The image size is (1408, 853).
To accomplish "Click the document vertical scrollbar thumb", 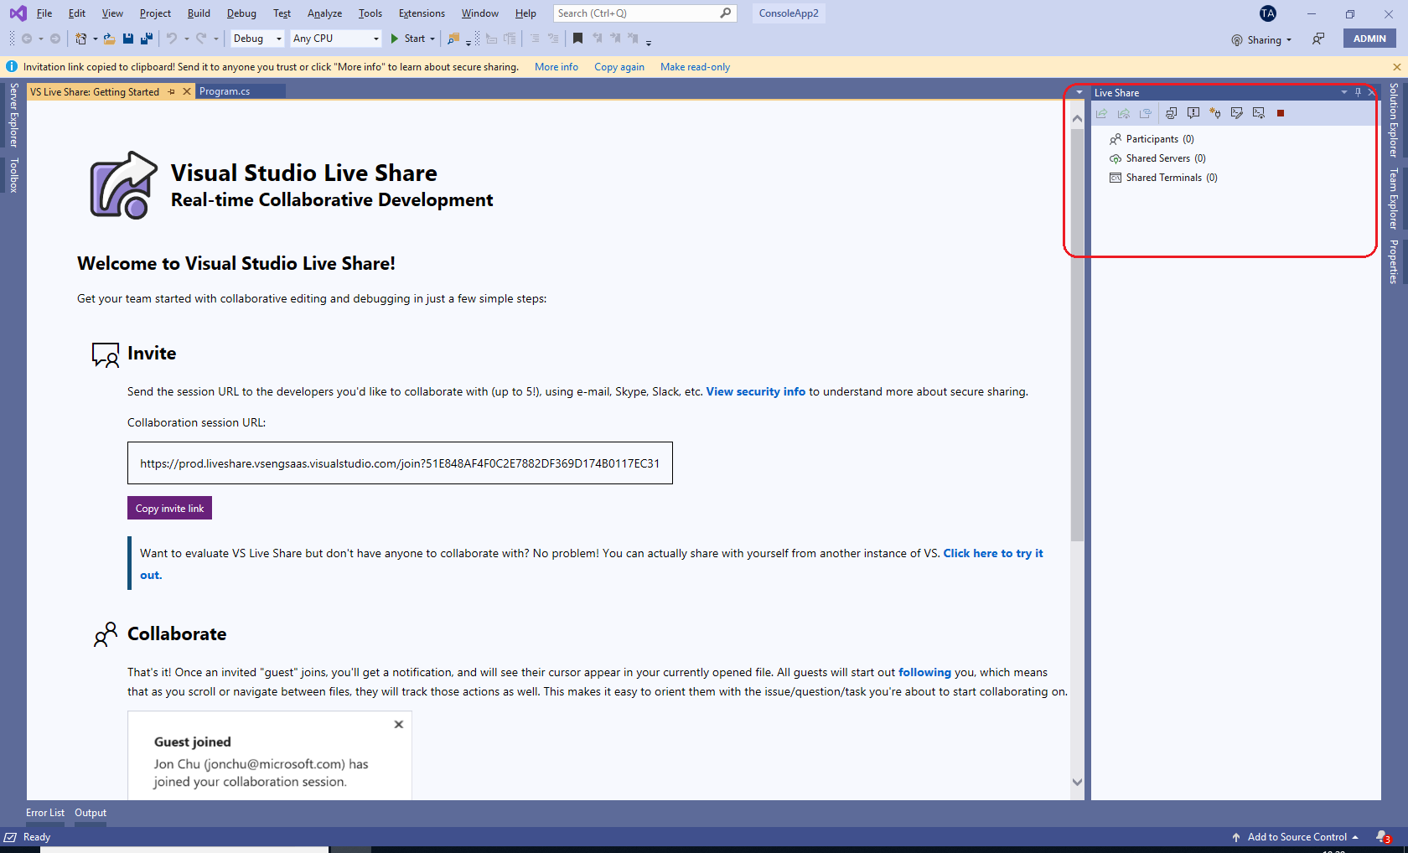I will [1077, 335].
